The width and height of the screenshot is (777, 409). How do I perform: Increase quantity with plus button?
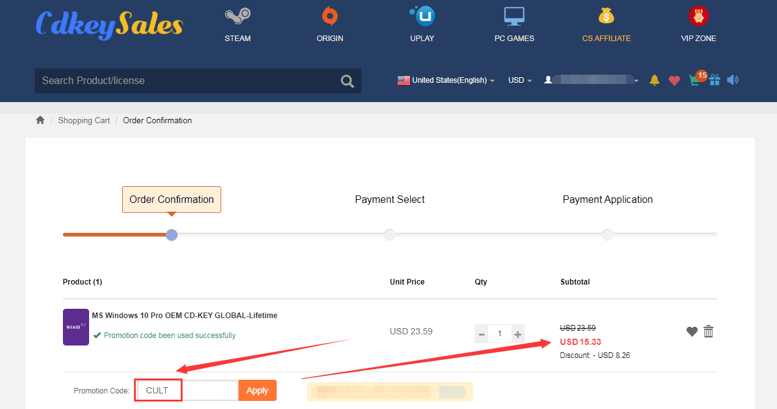[x=517, y=334]
